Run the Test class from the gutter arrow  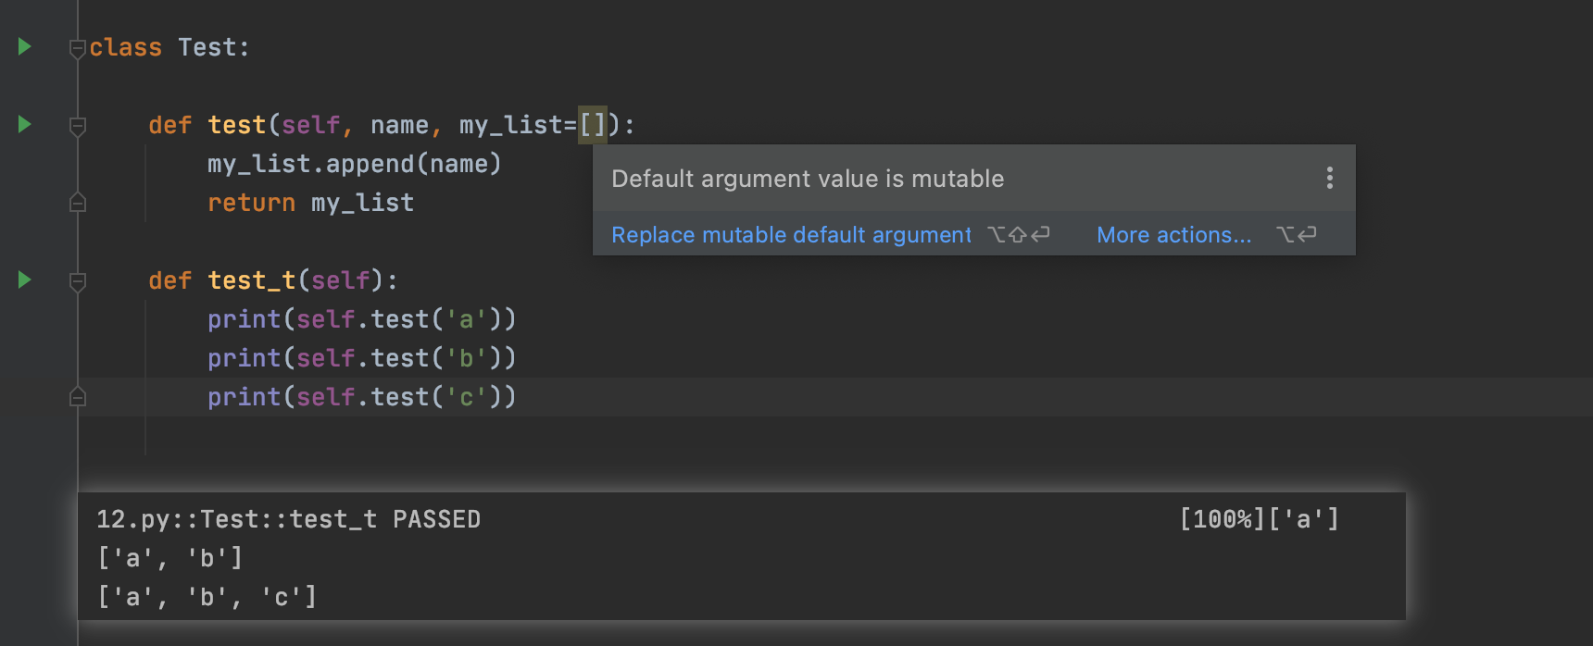point(24,46)
